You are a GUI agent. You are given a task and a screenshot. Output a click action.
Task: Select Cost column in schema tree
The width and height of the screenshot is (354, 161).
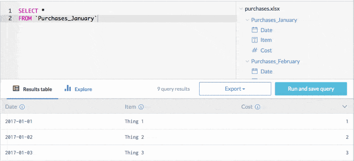[x=266, y=50]
